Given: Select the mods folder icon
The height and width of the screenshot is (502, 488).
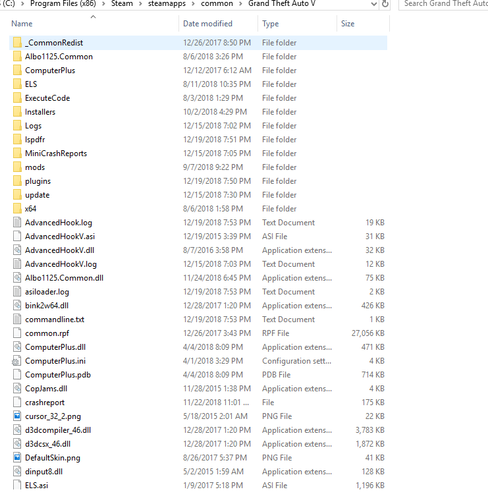Looking at the screenshot, I should pos(17,167).
